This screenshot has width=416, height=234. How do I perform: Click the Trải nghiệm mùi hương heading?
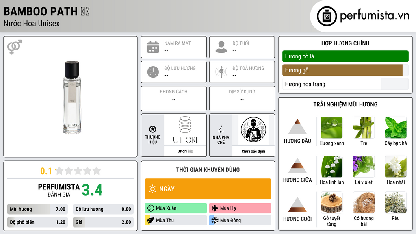tap(345, 104)
